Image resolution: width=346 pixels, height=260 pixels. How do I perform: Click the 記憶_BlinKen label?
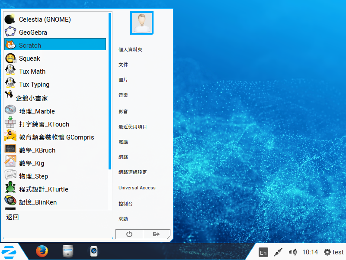(x=38, y=202)
